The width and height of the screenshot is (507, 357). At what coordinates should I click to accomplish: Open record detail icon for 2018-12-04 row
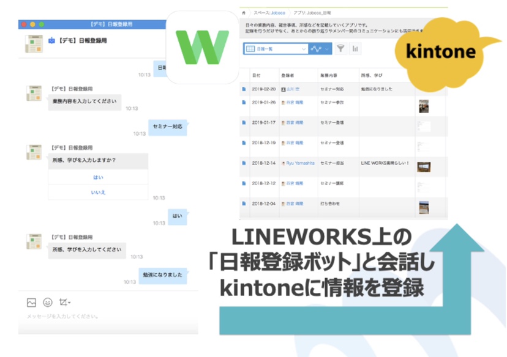click(x=244, y=204)
